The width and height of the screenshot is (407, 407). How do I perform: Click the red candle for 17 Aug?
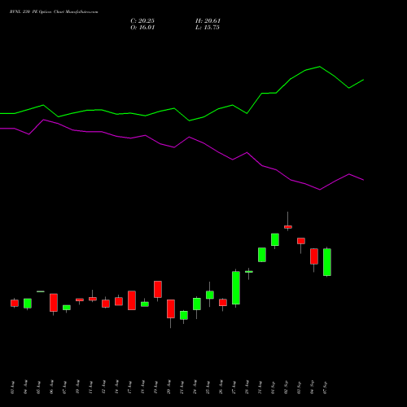132,300
